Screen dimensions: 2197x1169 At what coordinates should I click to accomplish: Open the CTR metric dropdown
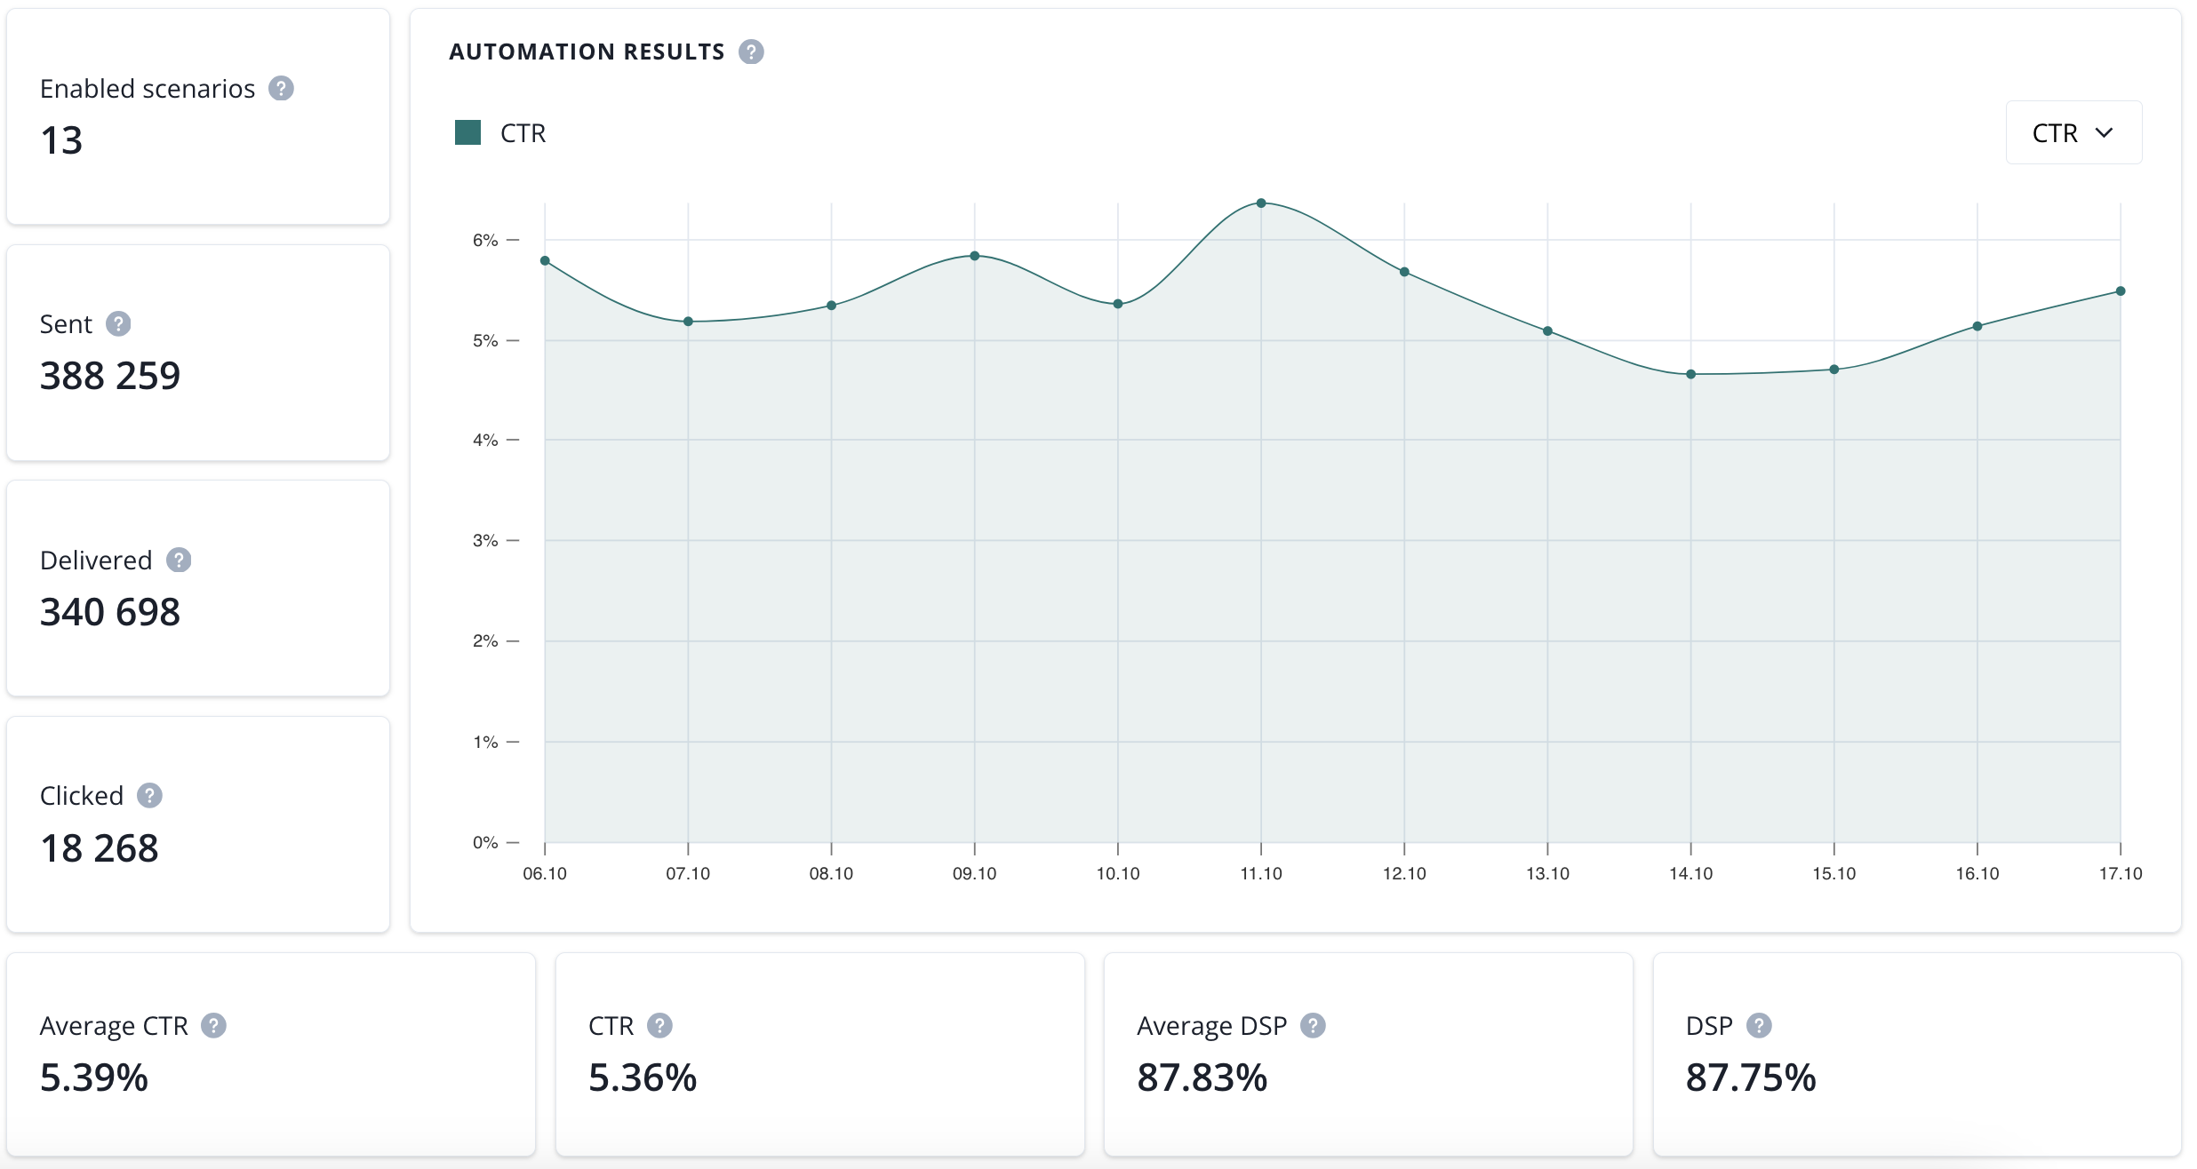coord(2073,133)
